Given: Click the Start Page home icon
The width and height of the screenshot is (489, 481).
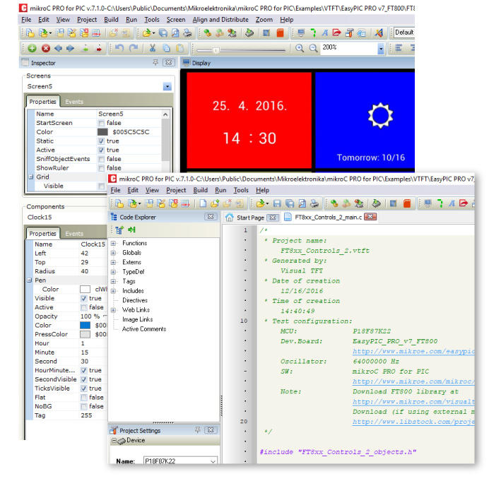Looking at the screenshot, I should tap(229, 218).
